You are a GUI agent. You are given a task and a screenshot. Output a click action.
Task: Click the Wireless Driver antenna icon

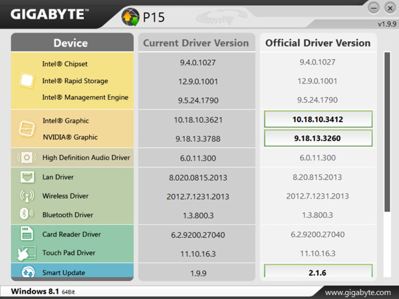[x=27, y=196]
